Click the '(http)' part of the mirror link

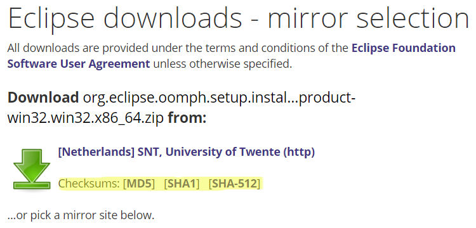[300, 152]
